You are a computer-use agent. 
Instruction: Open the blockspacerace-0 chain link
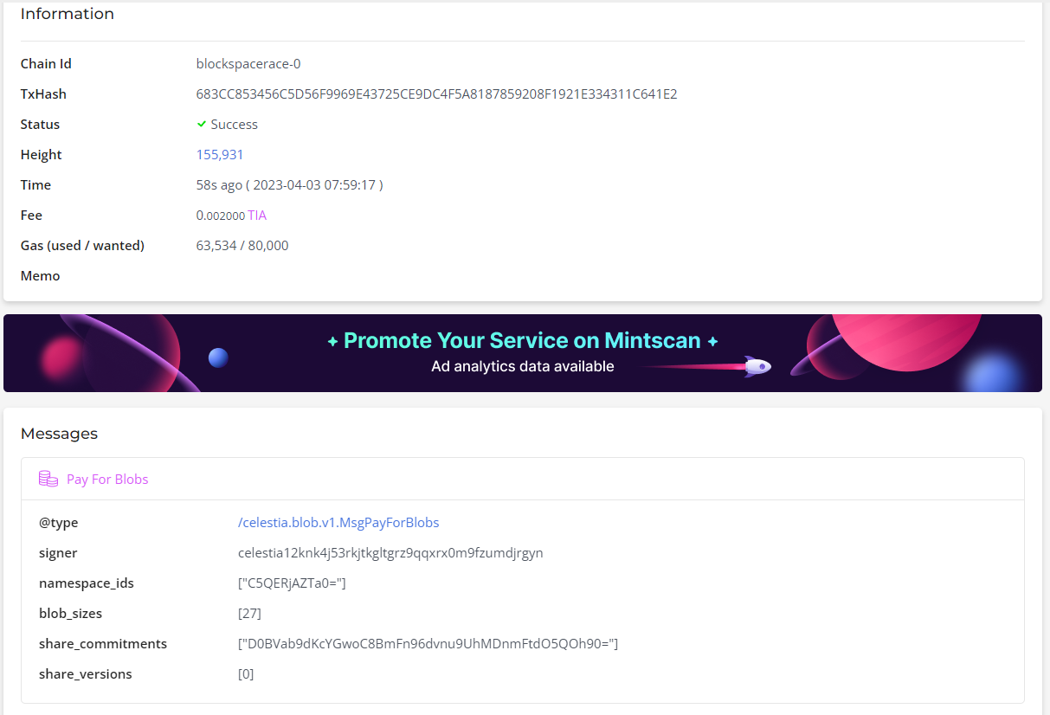coord(248,63)
